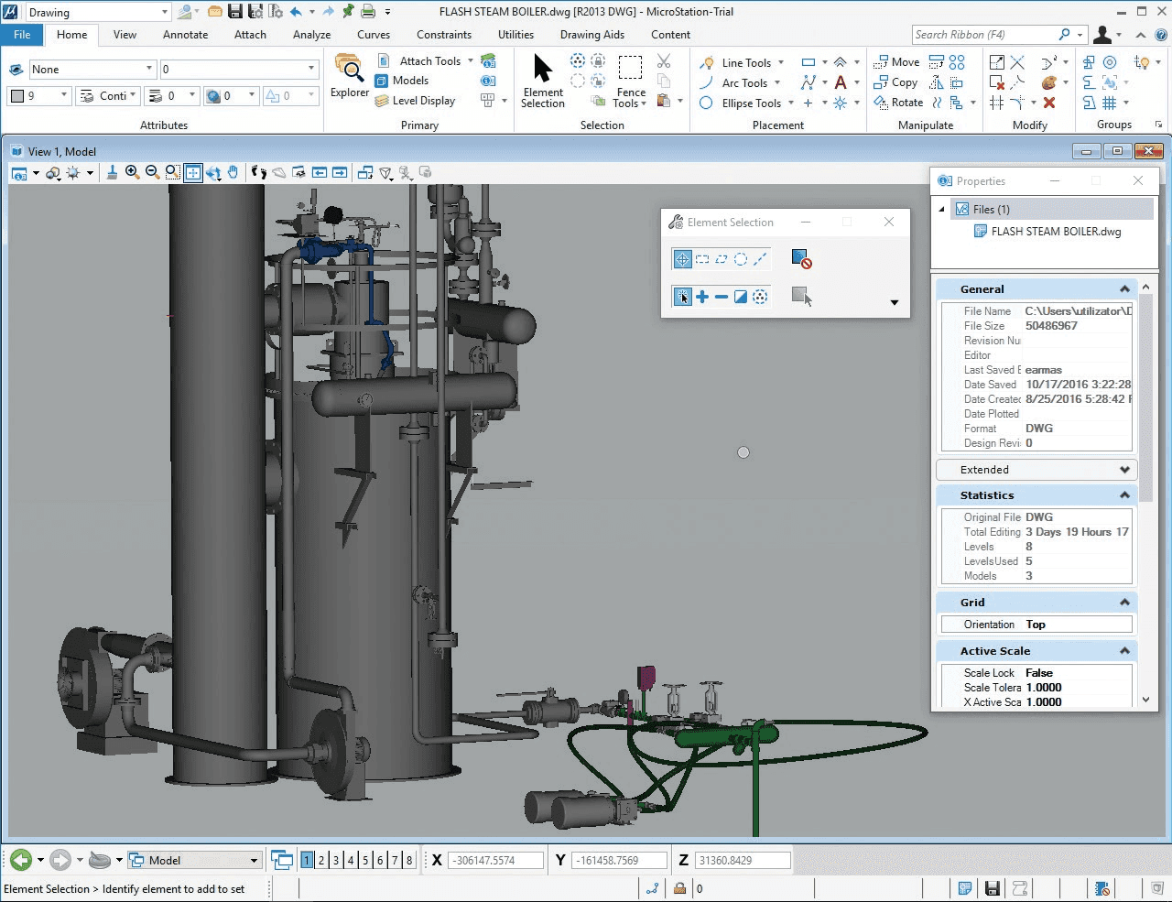Toggle Subtract mode minus button in Element Selection
This screenshot has width=1172, height=902.
click(722, 297)
